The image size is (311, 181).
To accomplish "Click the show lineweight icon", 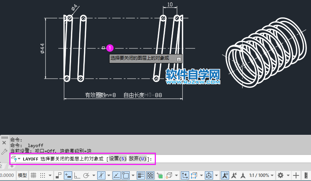I will click(x=141, y=175).
